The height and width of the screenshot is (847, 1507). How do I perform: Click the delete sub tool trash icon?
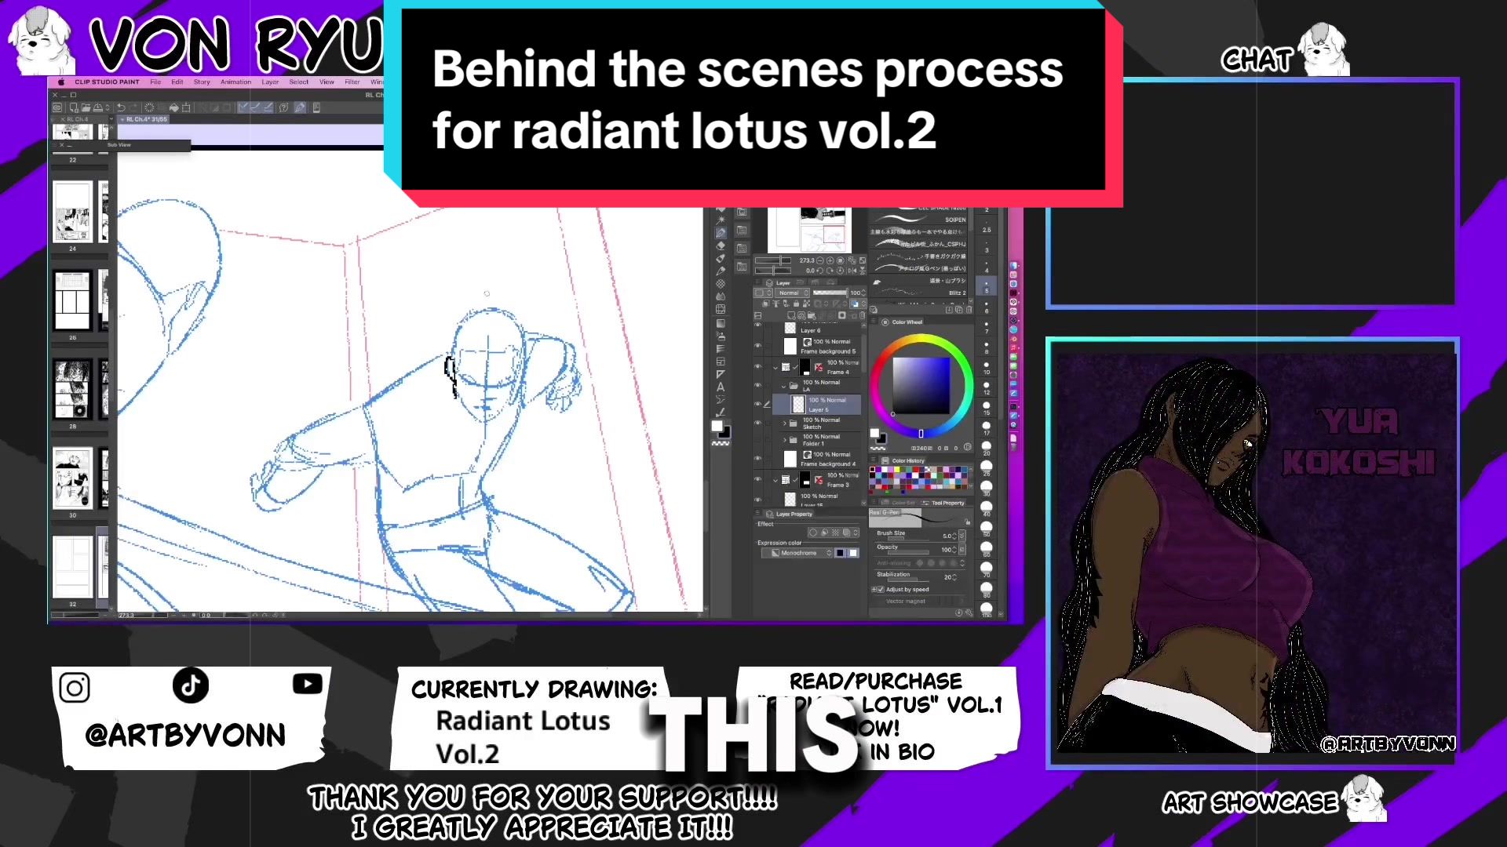click(x=969, y=311)
